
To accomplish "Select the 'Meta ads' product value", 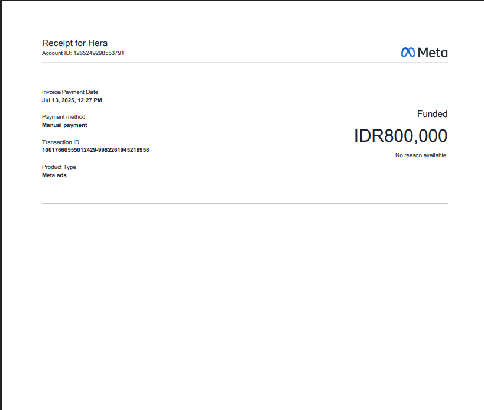I will pos(54,175).
